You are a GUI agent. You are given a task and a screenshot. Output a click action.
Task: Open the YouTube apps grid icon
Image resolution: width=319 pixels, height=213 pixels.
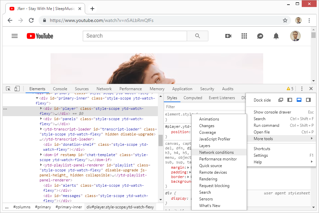pos(244,36)
